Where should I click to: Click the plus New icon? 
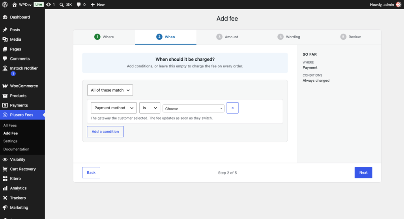point(93,5)
